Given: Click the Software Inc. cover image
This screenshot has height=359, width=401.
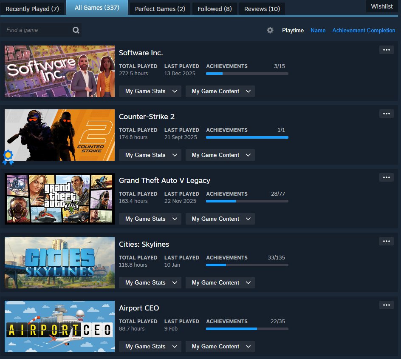Looking at the screenshot, I should click(x=59, y=71).
